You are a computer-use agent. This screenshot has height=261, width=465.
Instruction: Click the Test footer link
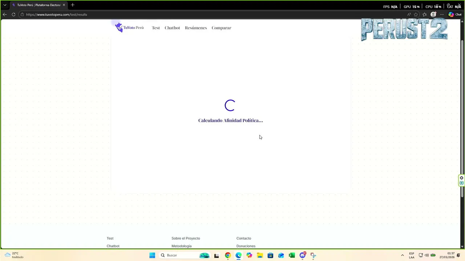coord(110,238)
